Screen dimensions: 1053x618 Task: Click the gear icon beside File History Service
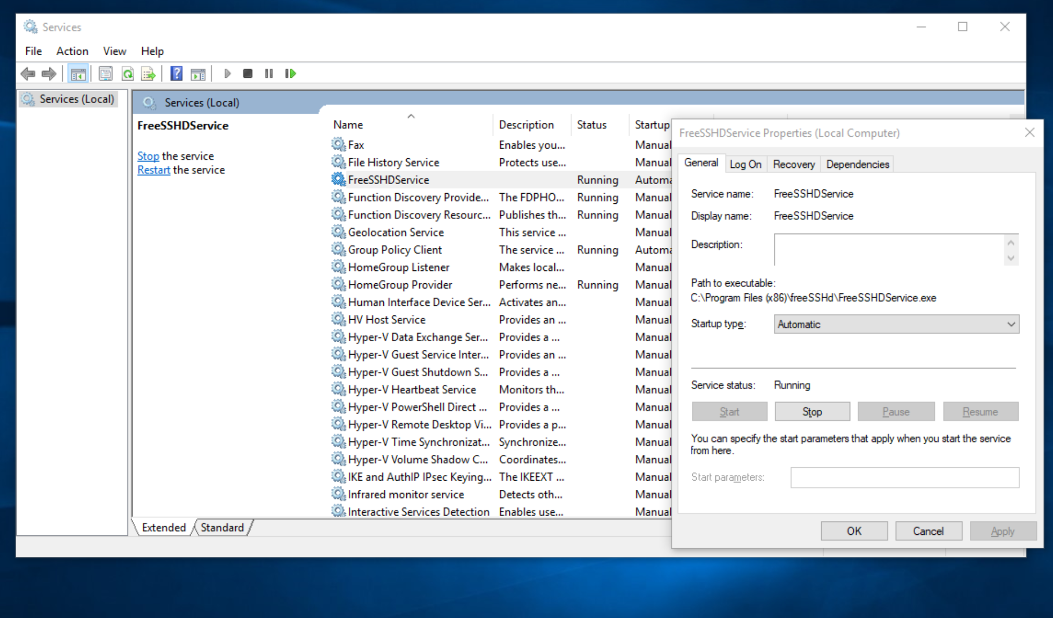click(x=338, y=162)
